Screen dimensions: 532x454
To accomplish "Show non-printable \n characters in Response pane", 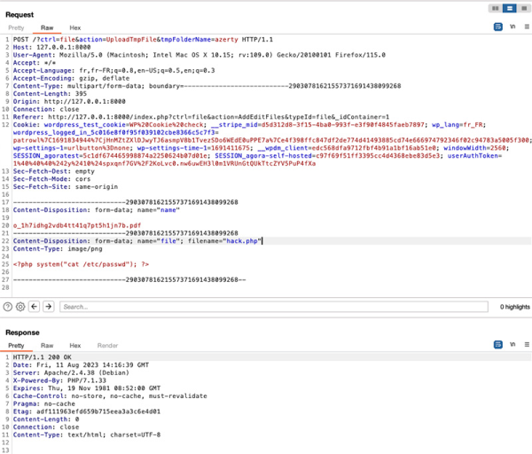I will [512, 344].
